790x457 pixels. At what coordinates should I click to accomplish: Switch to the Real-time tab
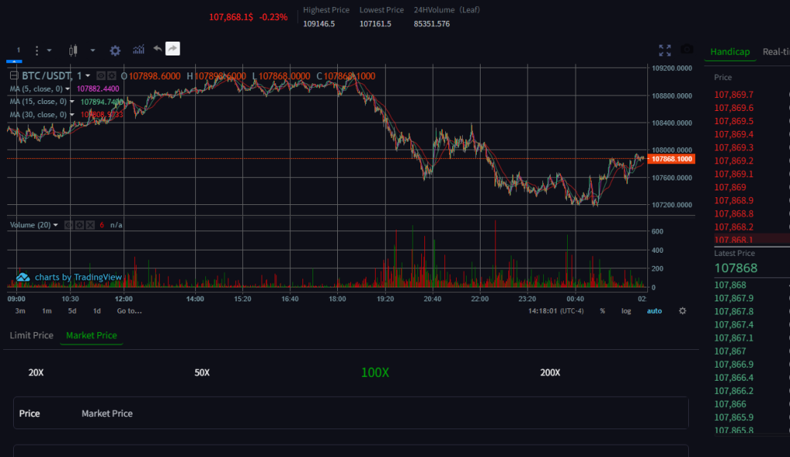(x=775, y=52)
